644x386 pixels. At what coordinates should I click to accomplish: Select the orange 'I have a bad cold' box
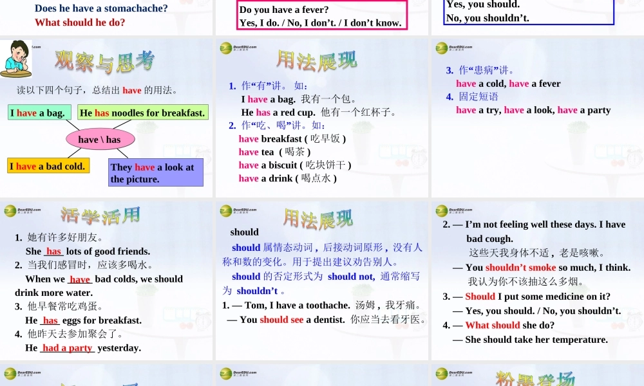pyautogui.click(x=48, y=166)
